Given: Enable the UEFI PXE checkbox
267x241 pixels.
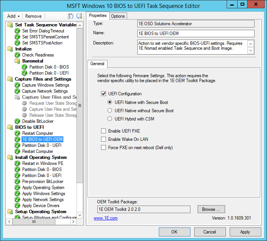Looking at the screenshot, I should point(104,131).
